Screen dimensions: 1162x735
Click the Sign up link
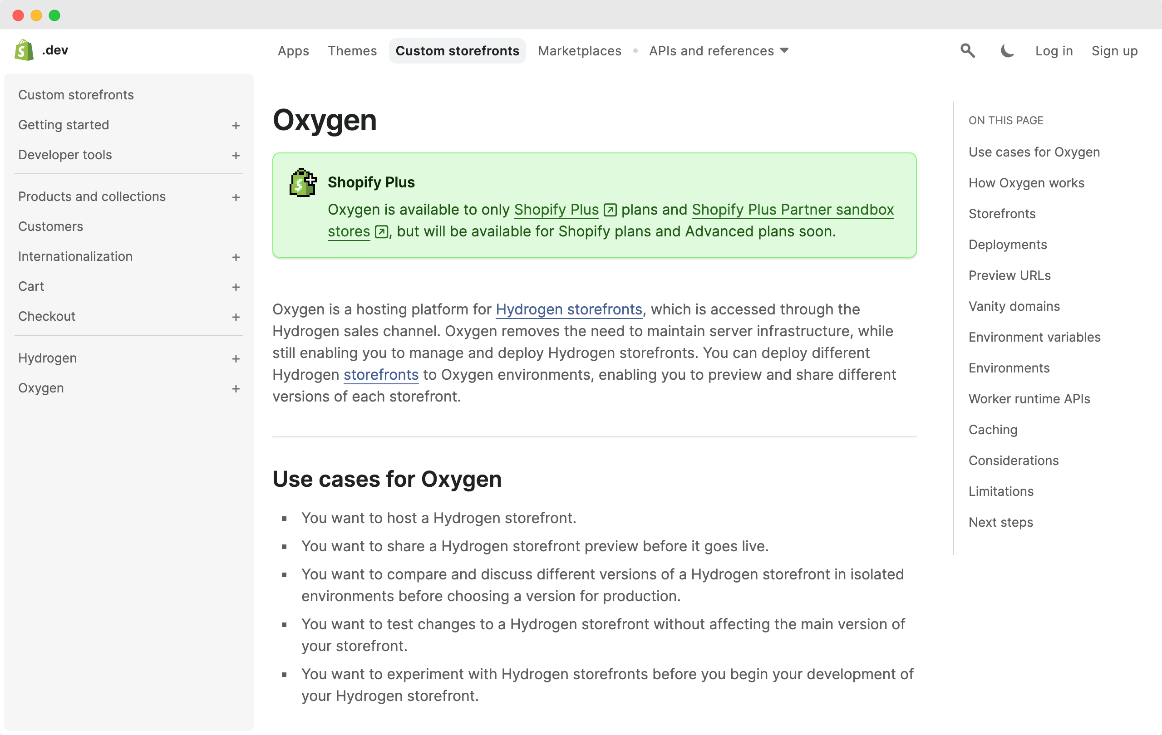point(1114,51)
